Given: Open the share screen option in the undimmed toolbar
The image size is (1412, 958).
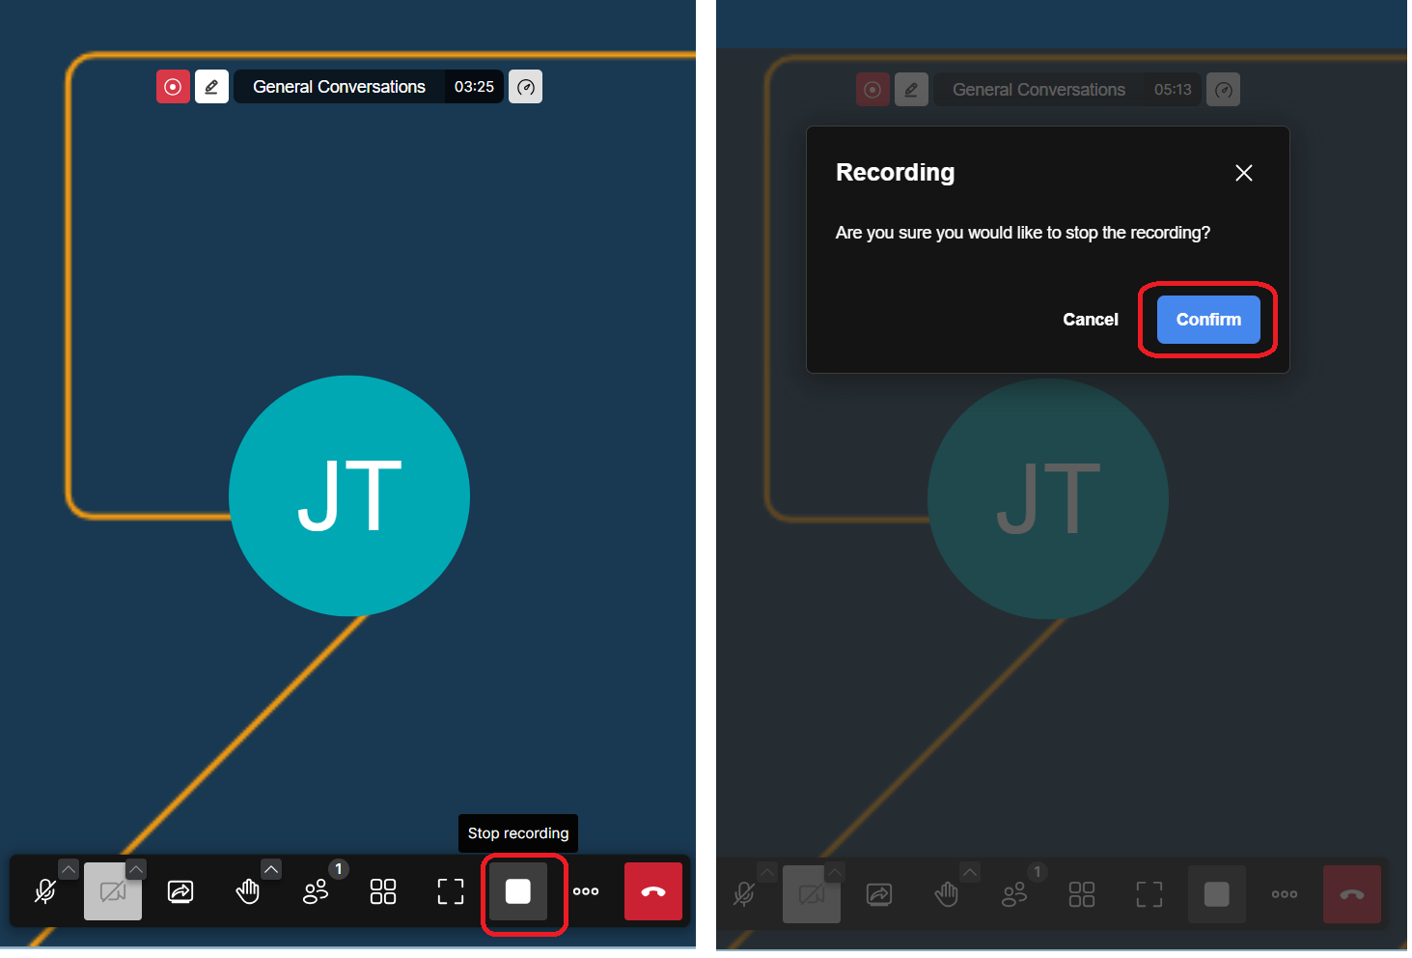Looking at the screenshot, I should [180, 891].
